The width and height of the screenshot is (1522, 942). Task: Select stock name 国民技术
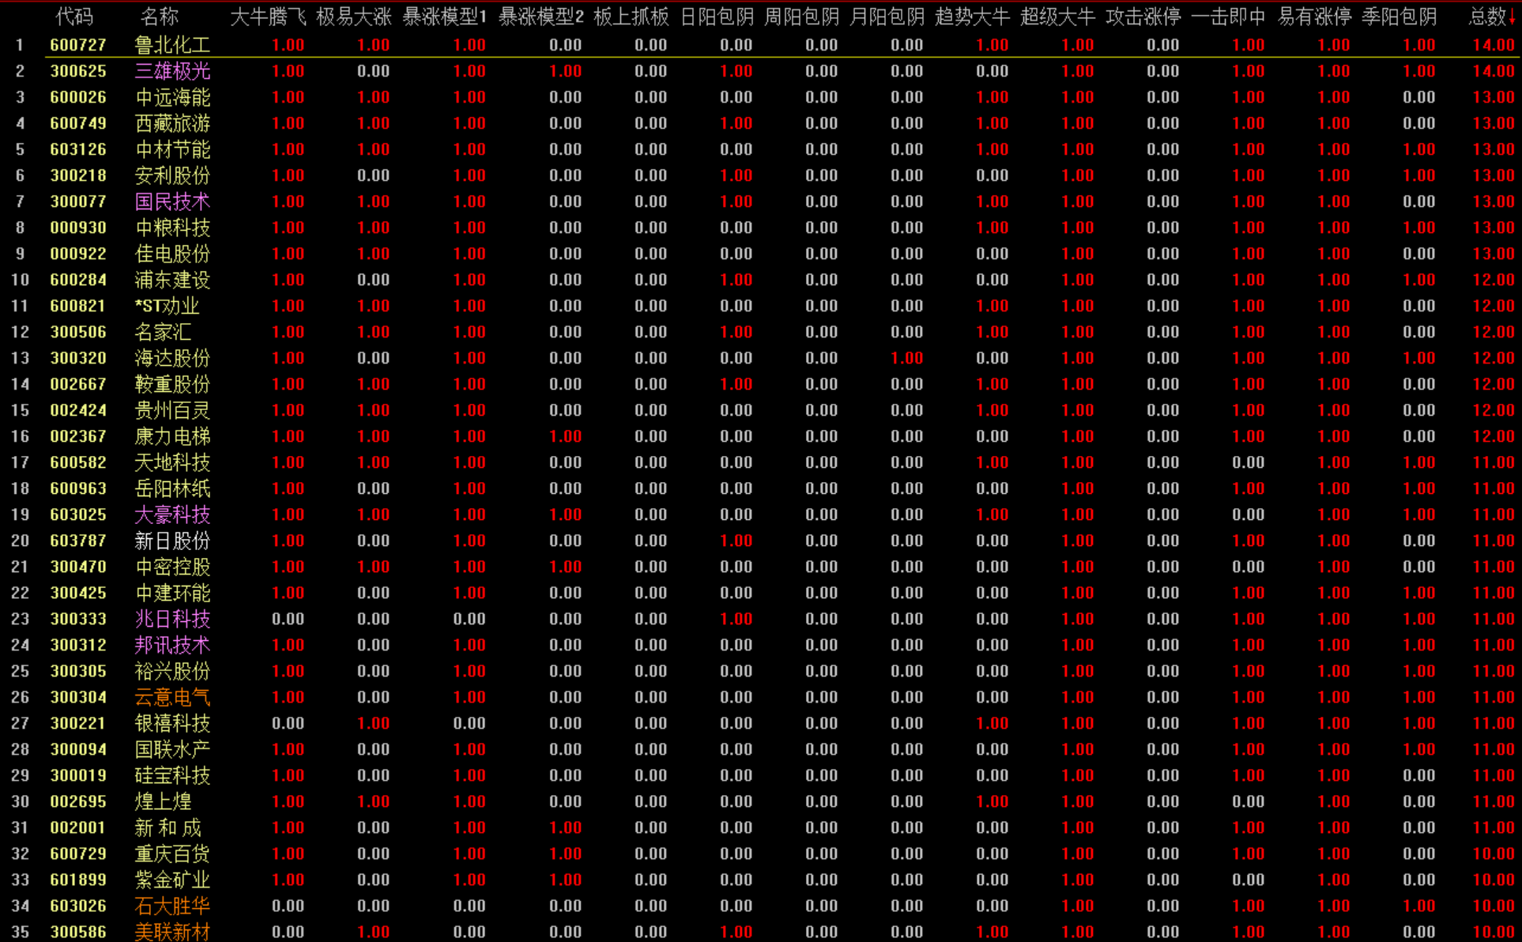(172, 202)
